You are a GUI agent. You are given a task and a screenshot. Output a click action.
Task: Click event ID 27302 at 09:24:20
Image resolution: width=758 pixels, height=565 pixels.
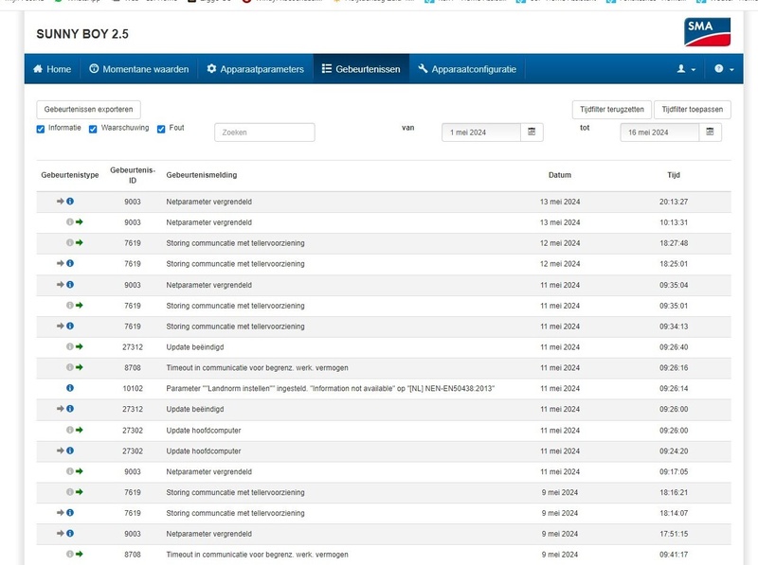click(133, 451)
